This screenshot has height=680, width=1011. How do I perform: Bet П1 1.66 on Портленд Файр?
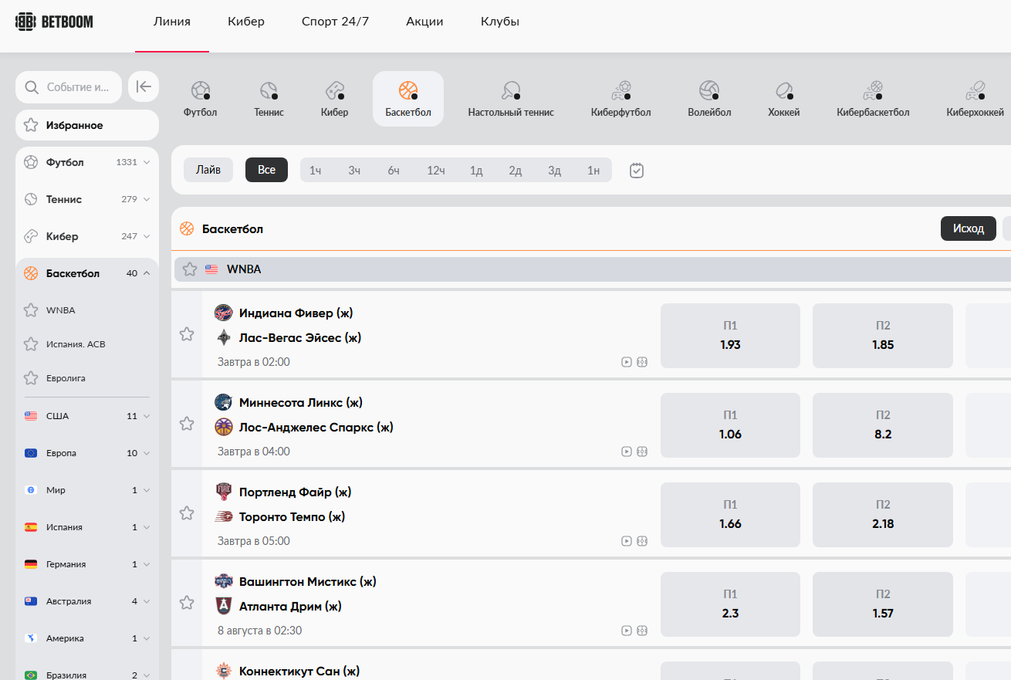tap(730, 515)
